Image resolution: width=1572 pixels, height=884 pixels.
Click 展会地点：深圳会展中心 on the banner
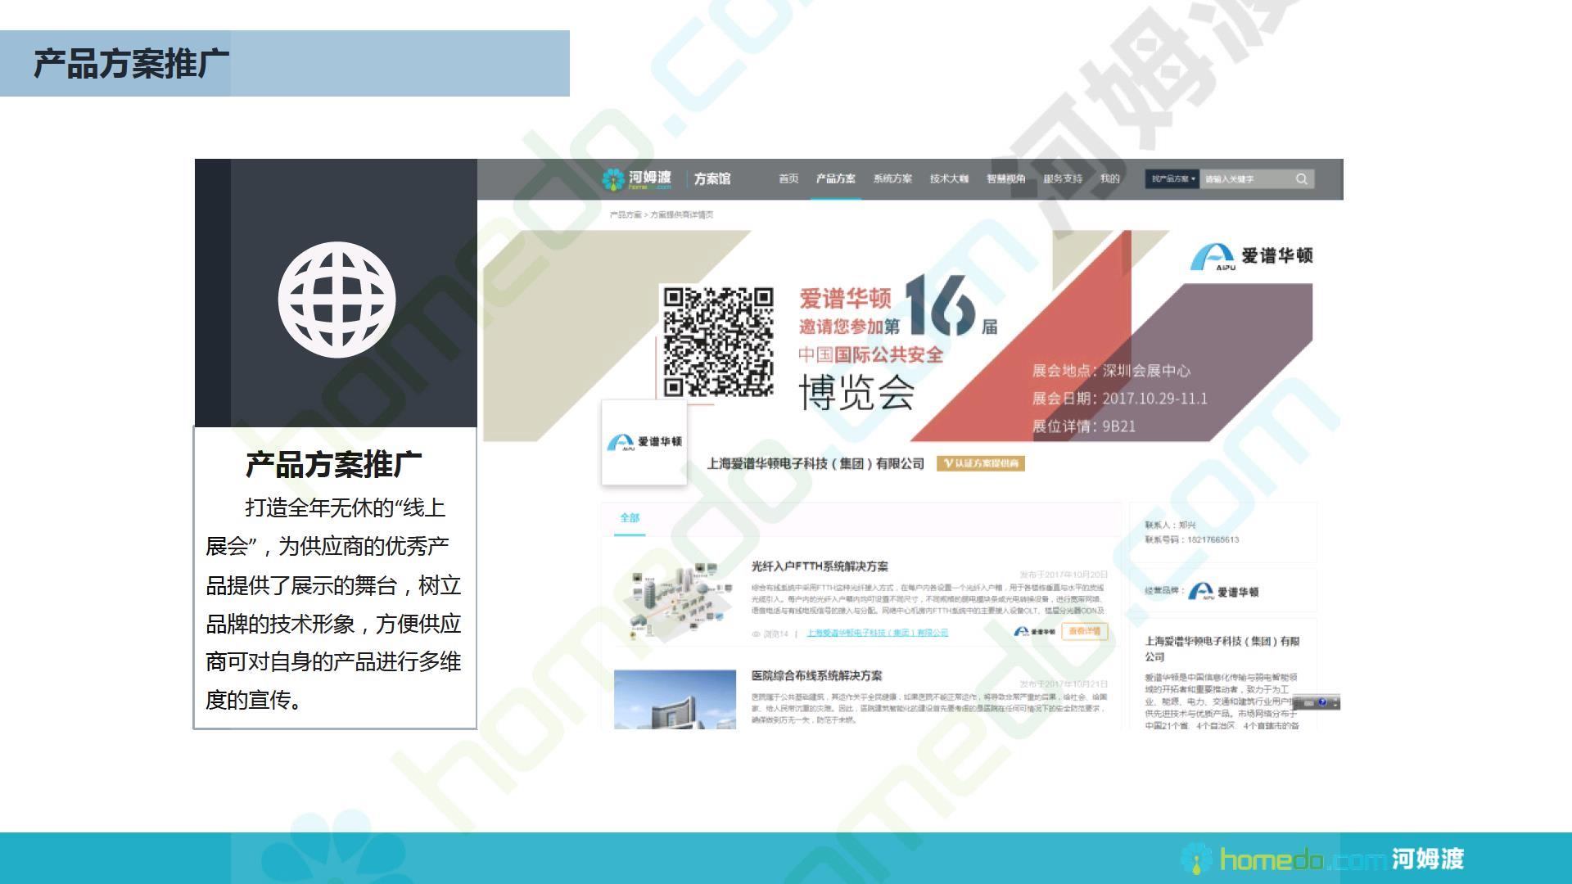(1111, 371)
